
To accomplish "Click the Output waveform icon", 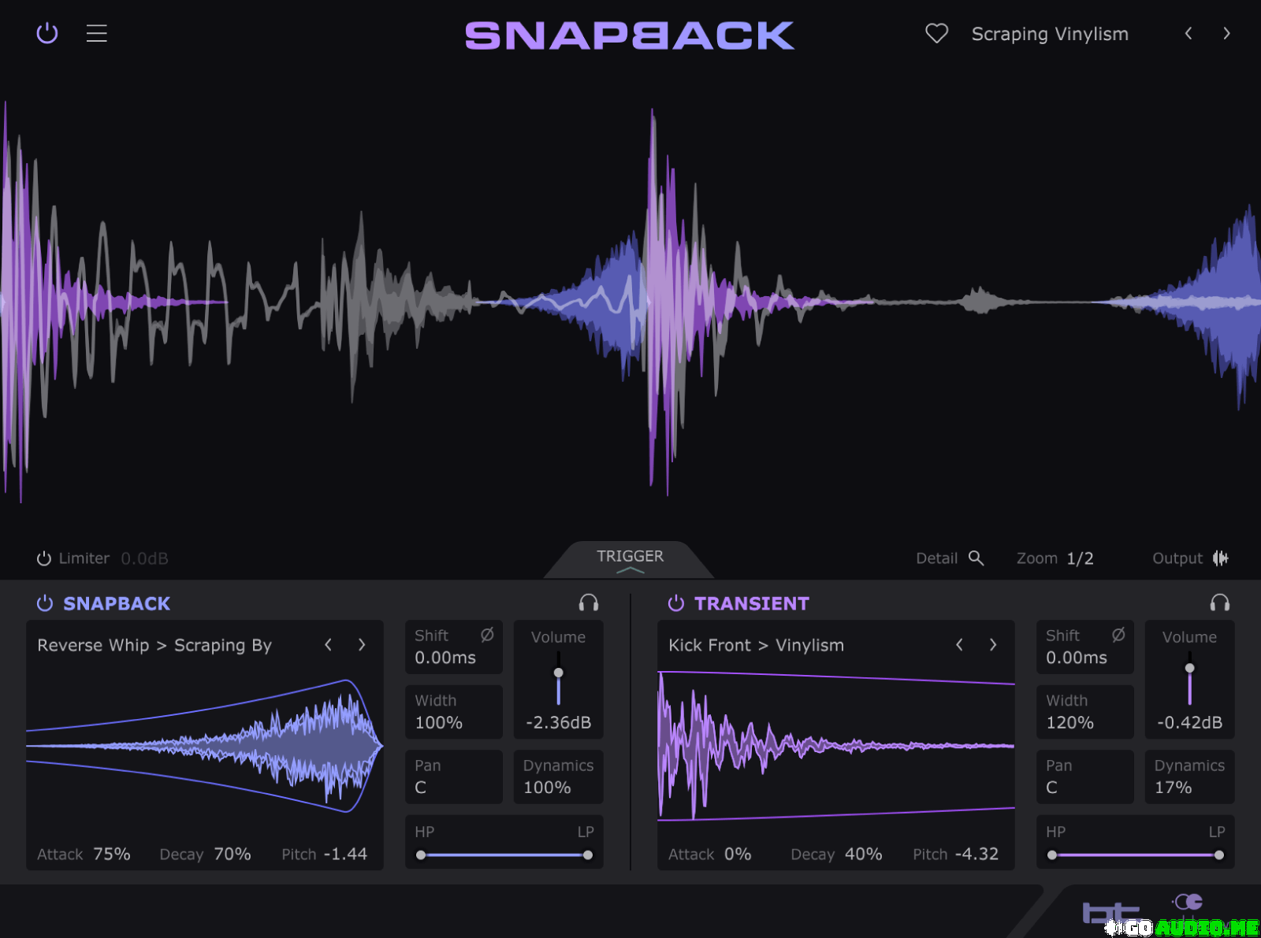I will 1220,558.
